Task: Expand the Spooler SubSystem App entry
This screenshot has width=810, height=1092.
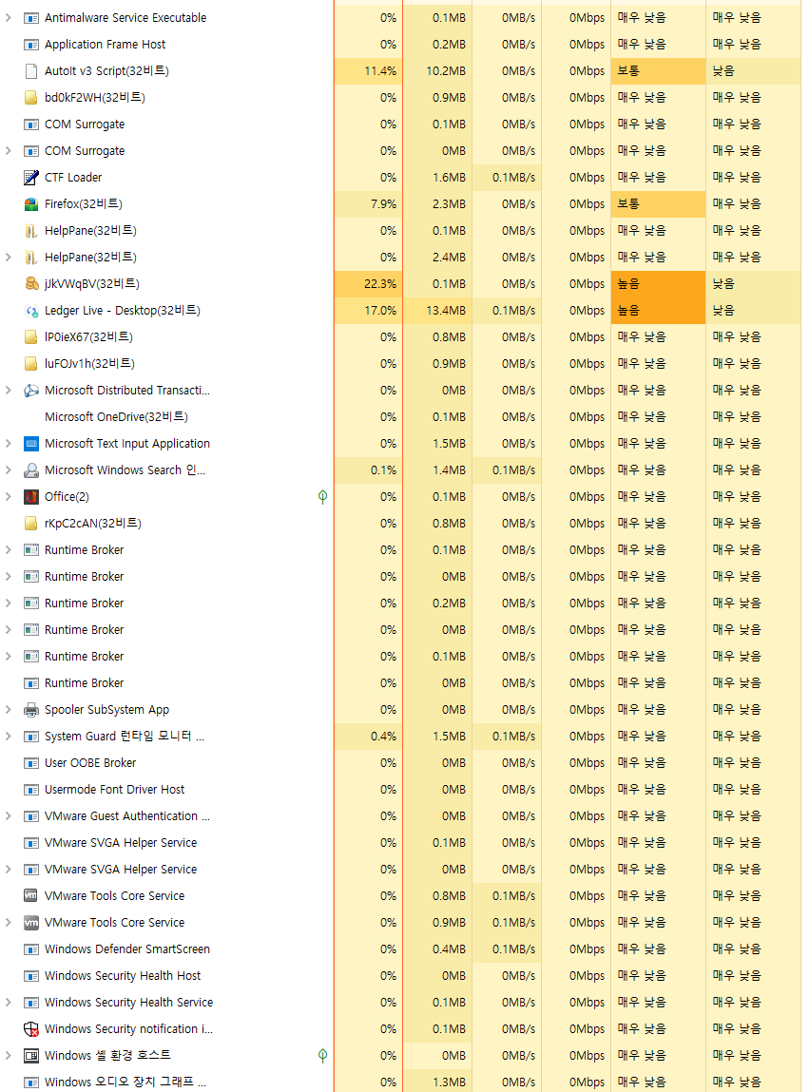Action: [9, 710]
